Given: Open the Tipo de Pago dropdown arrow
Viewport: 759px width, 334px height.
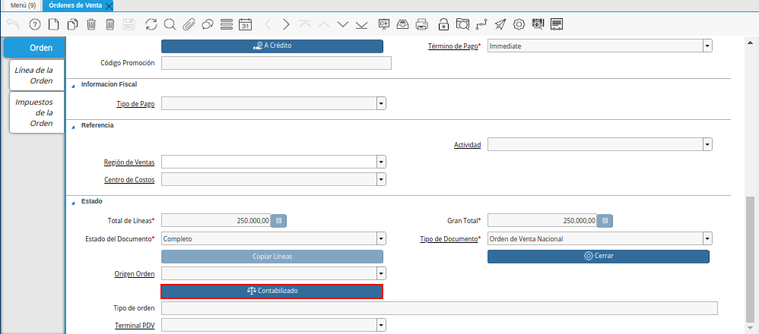Looking at the screenshot, I should [382, 104].
